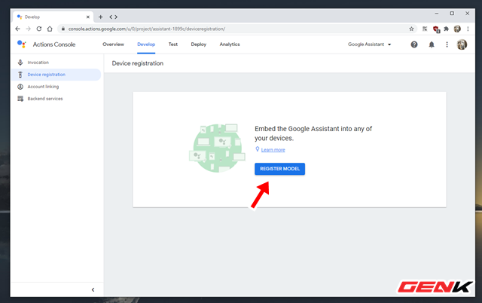The image size is (482, 303).
Task: Click the Google Assistant logo
Action: (22, 44)
